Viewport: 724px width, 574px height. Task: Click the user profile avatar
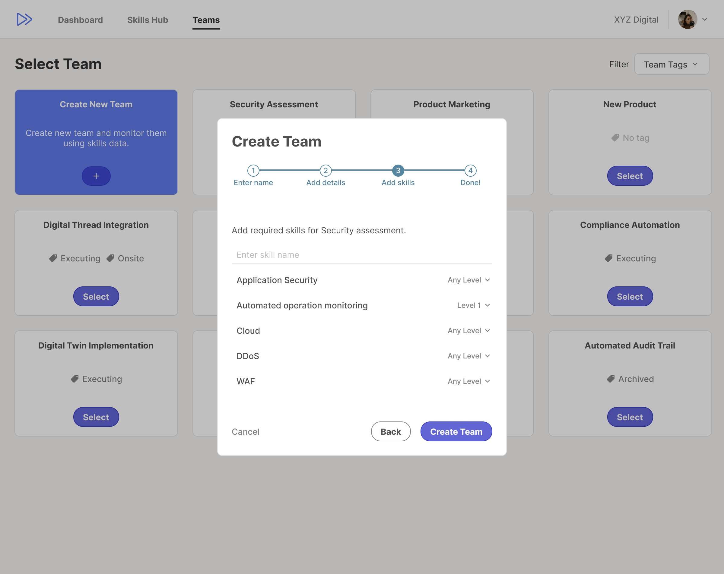pyautogui.click(x=687, y=20)
